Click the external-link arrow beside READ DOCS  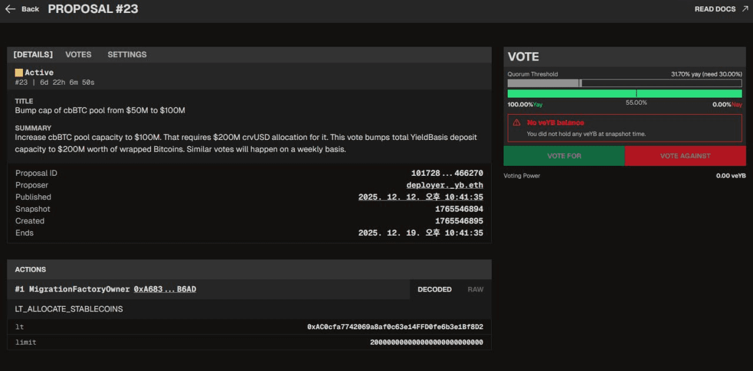744,8
